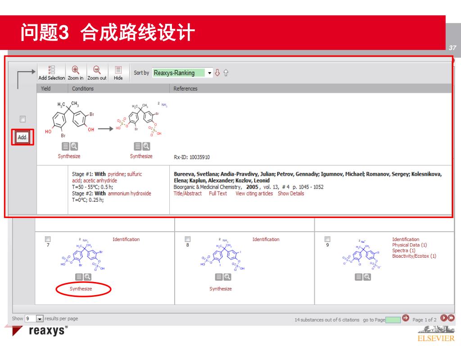Click '14 substances out of 6 citations' text

pos(327,320)
